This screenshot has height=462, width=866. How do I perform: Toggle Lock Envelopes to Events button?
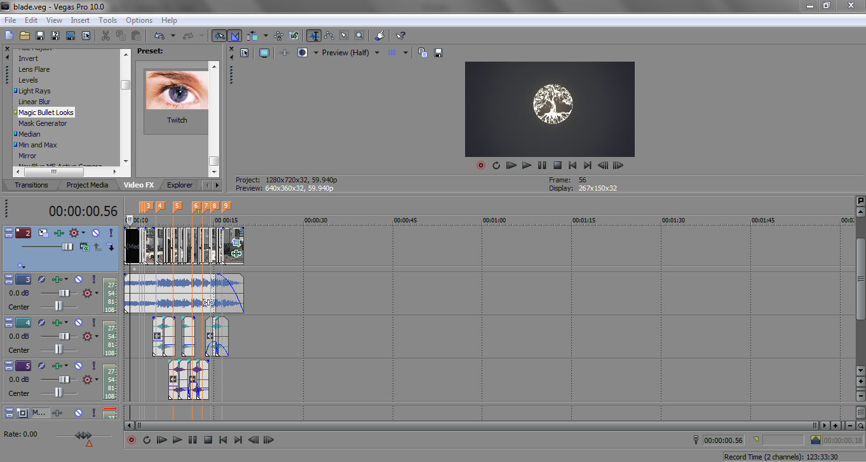coord(278,36)
